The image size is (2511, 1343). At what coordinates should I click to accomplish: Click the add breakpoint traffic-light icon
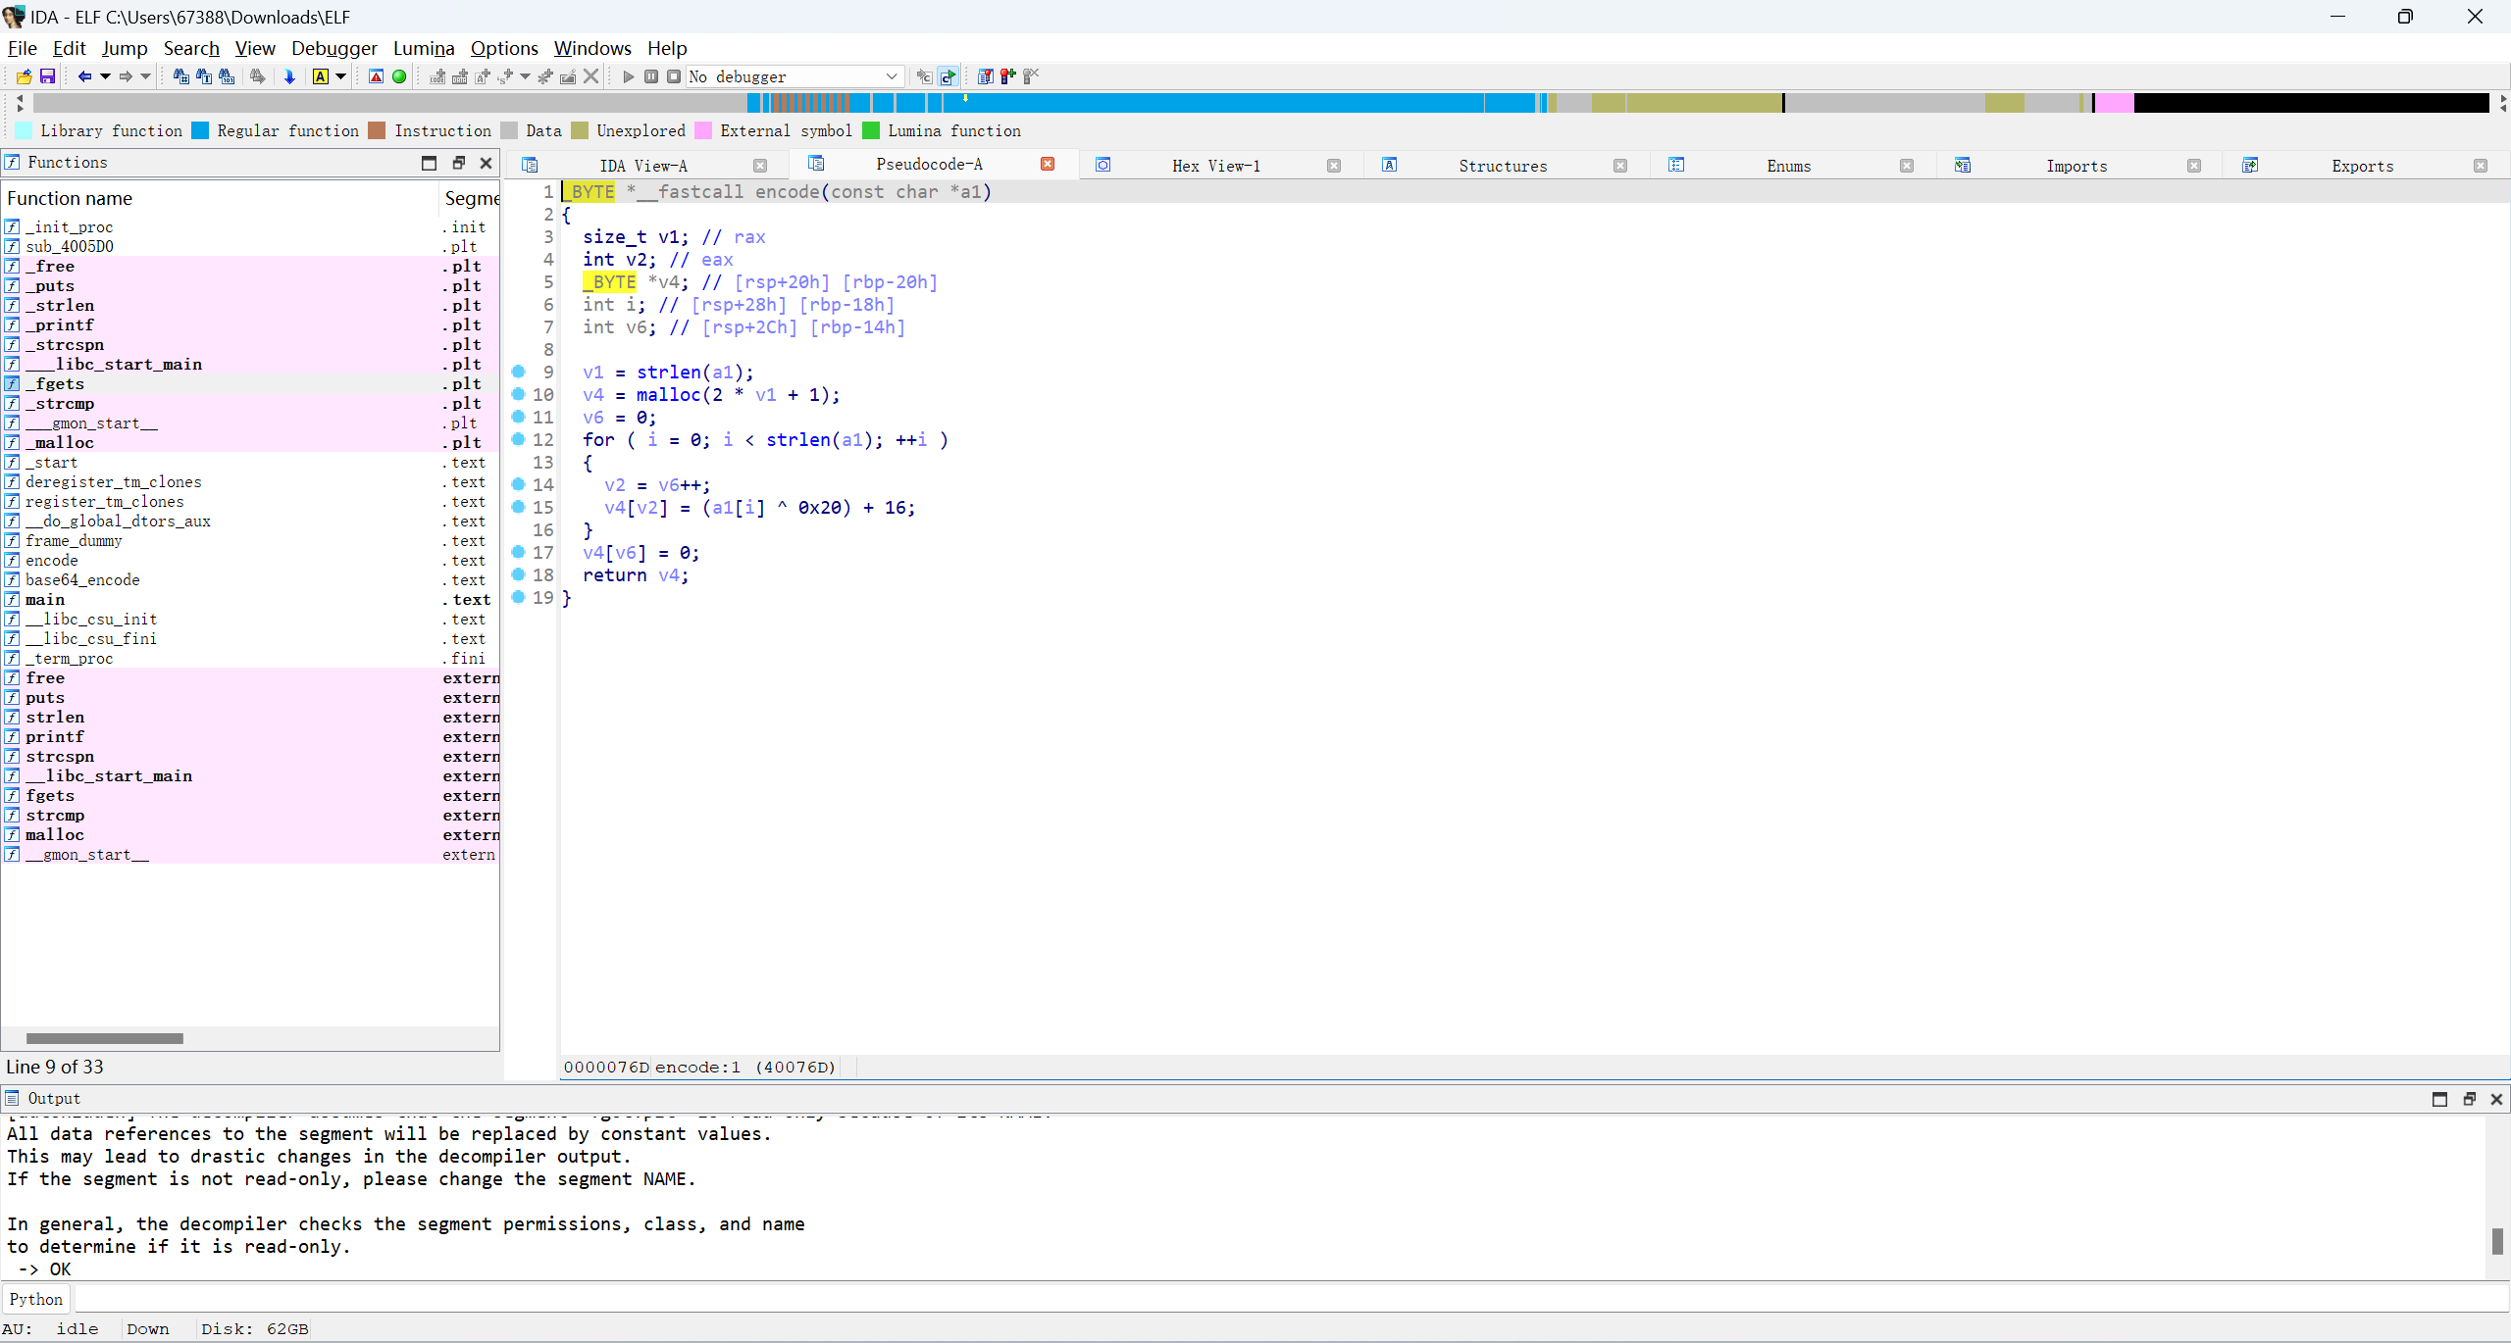pyautogui.click(x=1007, y=76)
